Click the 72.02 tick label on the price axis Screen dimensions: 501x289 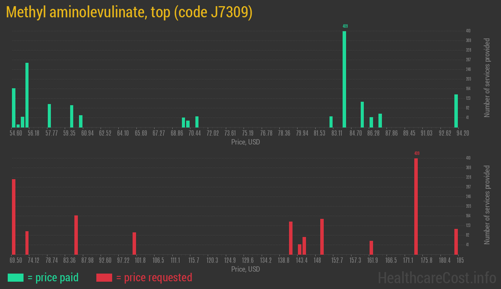tap(213, 133)
